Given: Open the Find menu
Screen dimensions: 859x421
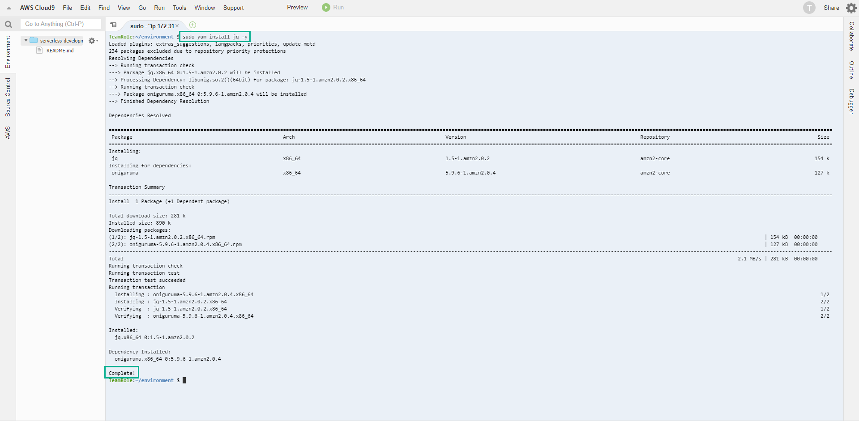Looking at the screenshot, I should coord(104,8).
